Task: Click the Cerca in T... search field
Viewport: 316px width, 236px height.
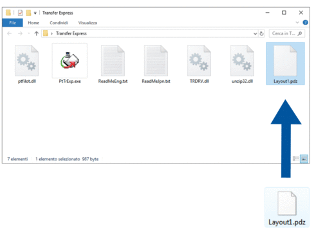Action: click(x=287, y=33)
